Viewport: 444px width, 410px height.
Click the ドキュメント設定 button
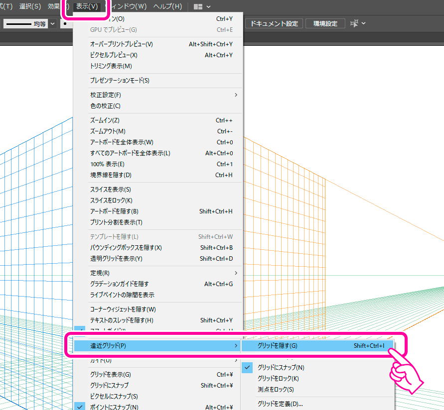tap(274, 23)
